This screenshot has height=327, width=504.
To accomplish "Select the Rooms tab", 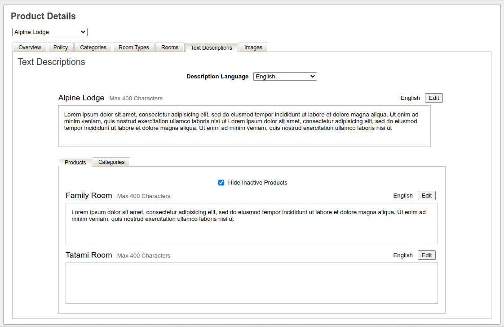I will point(170,47).
